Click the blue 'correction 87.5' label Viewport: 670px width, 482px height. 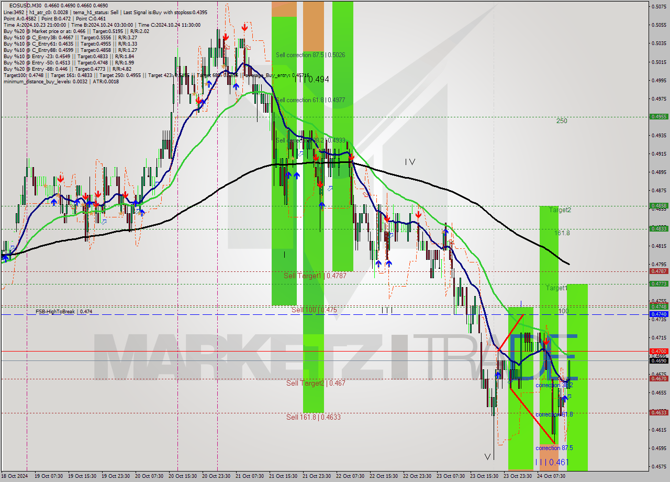click(554, 448)
